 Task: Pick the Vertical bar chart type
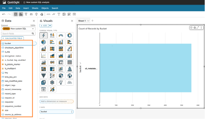pyautogui.click(x=61, y=42)
